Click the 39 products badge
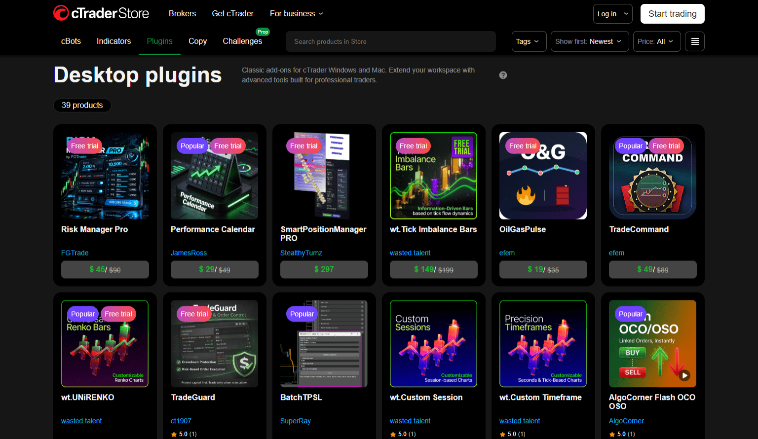This screenshot has height=439, width=758. (x=82, y=105)
